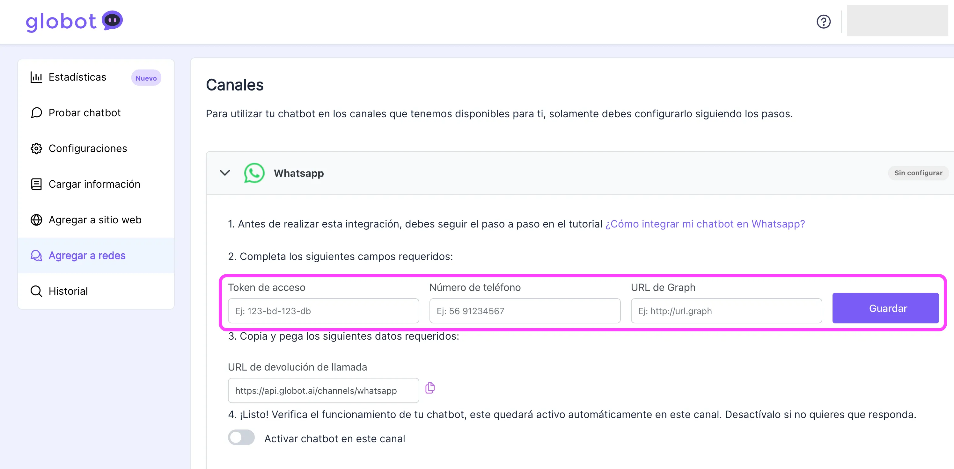Image resolution: width=954 pixels, height=469 pixels.
Task: Open Configuraciones using the gear icon
Action: coord(36,148)
